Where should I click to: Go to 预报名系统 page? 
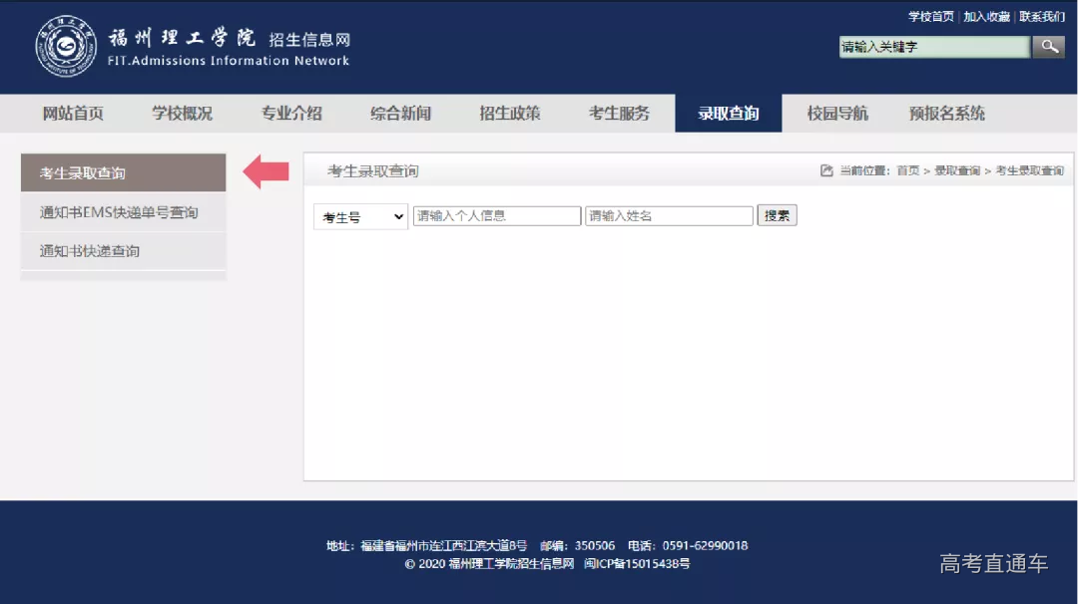946,114
